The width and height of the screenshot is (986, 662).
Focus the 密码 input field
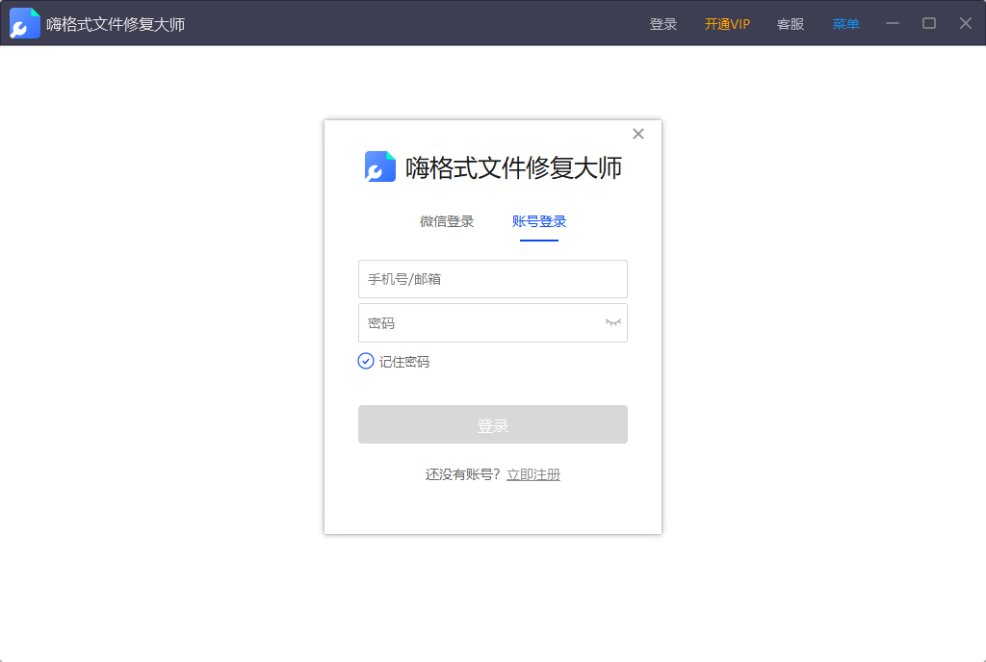(x=493, y=323)
